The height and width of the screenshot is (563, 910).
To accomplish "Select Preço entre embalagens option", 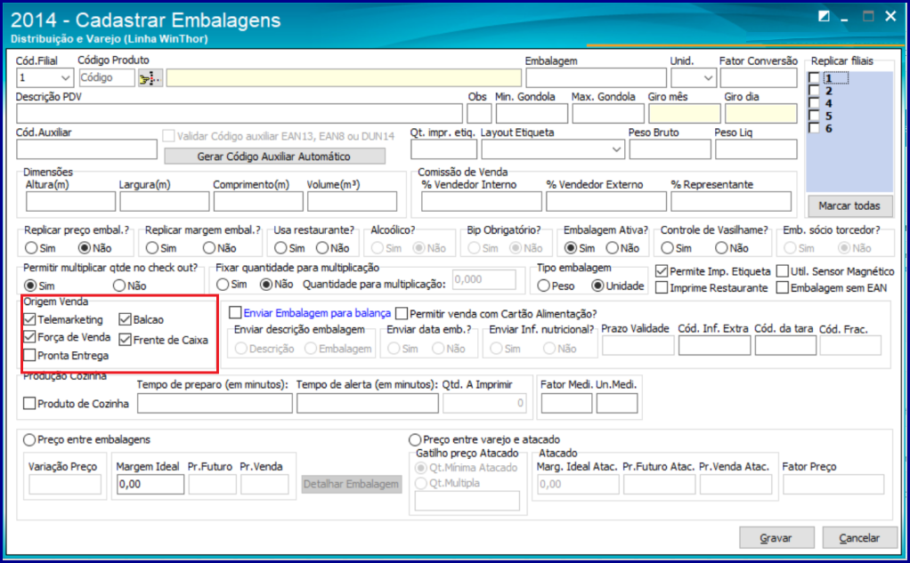I will coord(29,440).
